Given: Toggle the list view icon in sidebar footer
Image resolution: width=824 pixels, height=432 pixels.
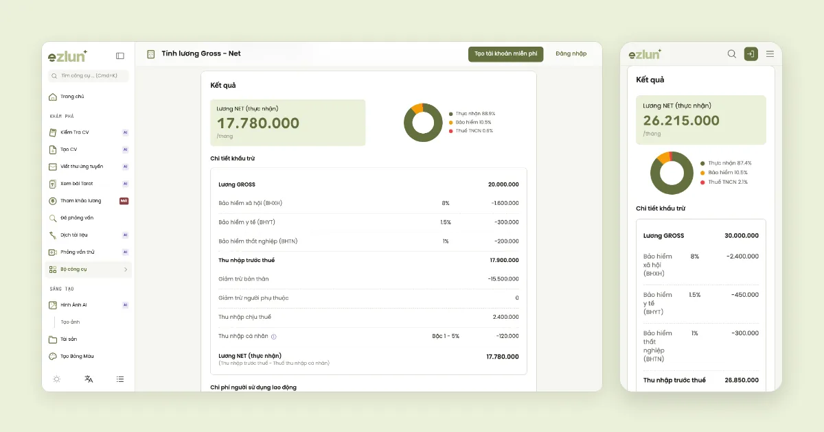Looking at the screenshot, I should tap(120, 379).
